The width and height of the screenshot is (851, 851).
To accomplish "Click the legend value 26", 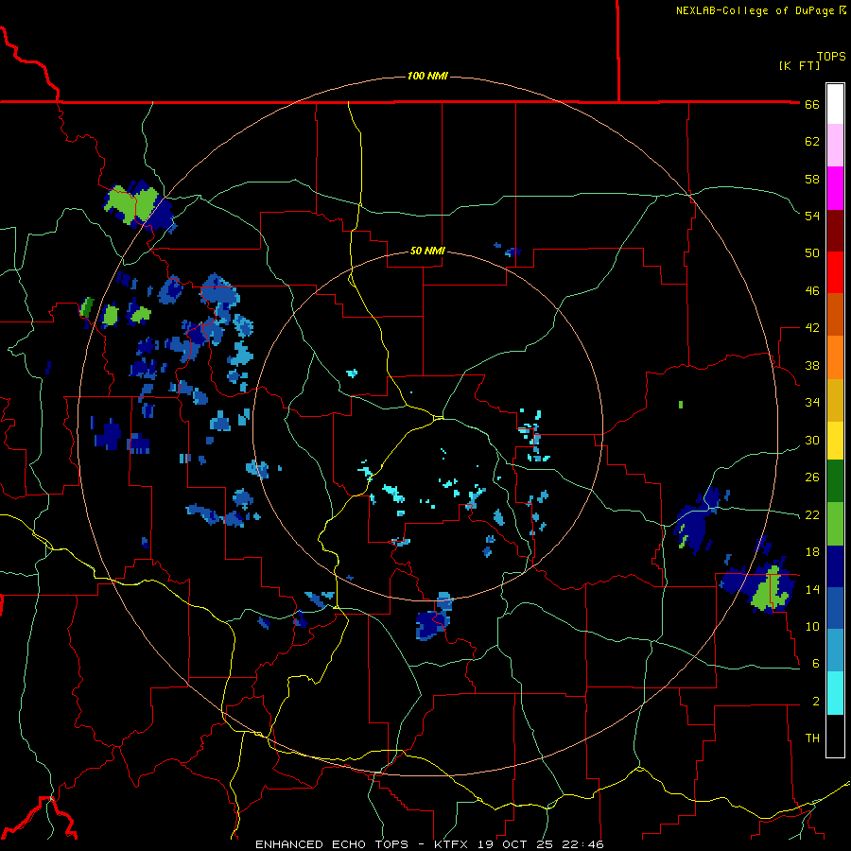I will tap(812, 478).
